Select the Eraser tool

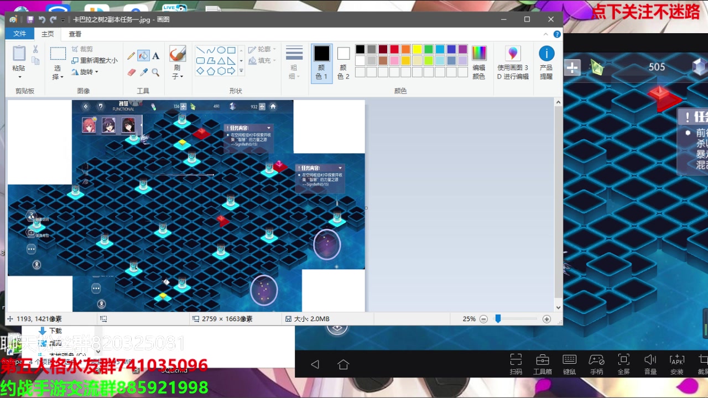tap(131, 72)
